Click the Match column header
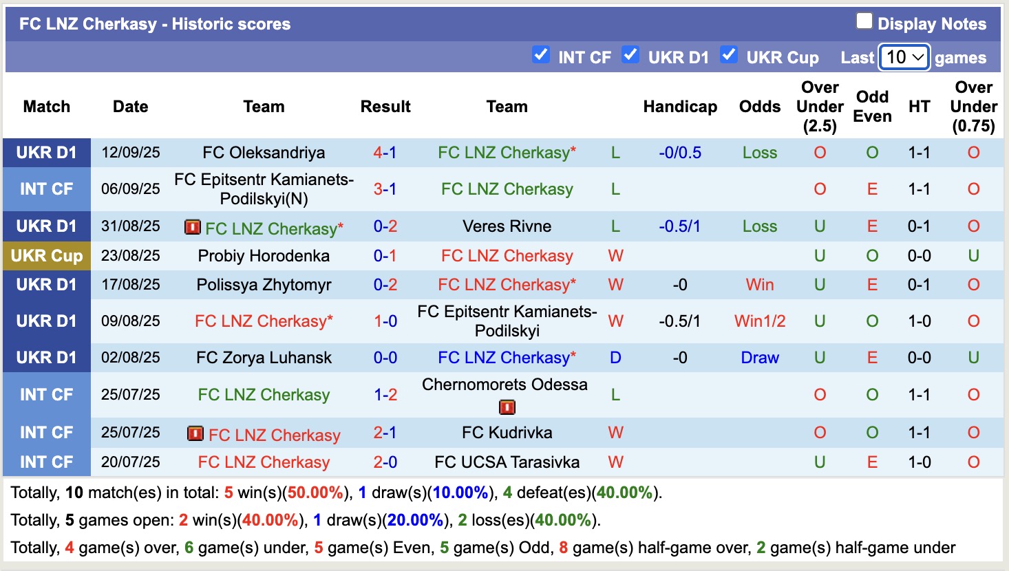The image size is (1009, 571). [45, 107]
